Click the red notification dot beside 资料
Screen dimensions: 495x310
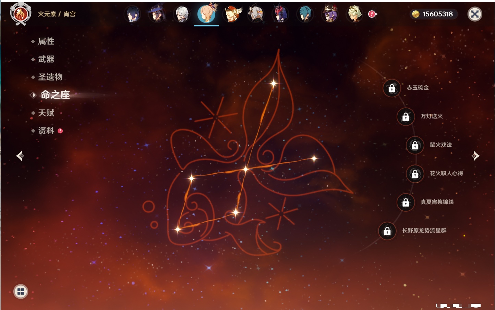pos(60,131)
